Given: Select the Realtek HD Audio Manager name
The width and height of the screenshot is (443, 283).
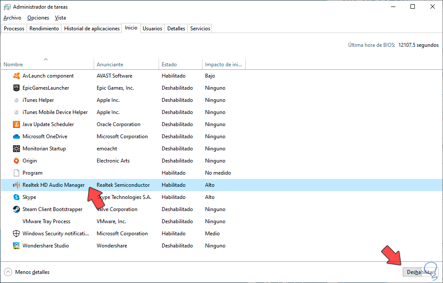Looking at the screenshot, I should pos(54,185).
